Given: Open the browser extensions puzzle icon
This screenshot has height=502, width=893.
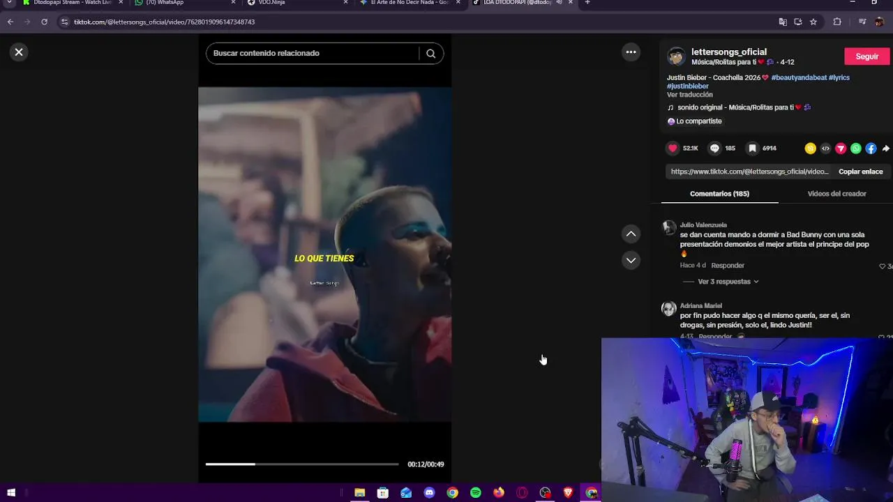Looking at the screenshot, I should pyautogui.click(x=837, y=22).
